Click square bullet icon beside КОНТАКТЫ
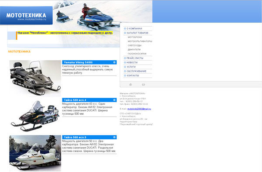This screenshot has height=172, width=262. tap(125, 76)
